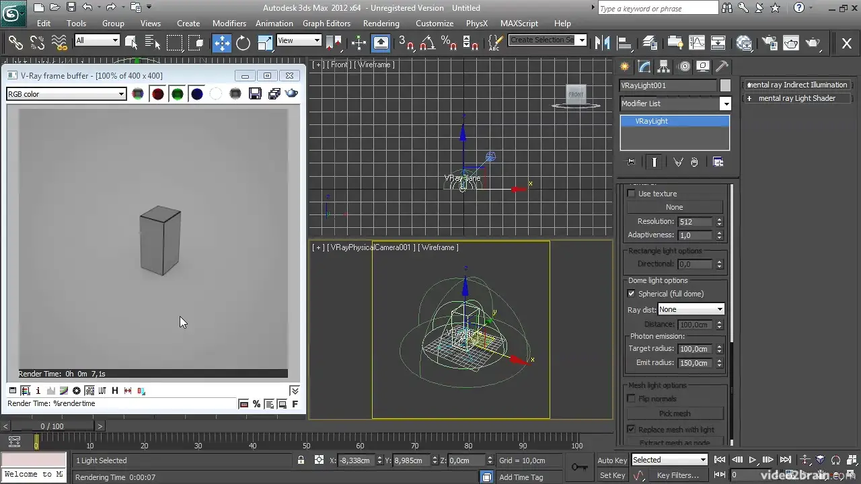The width and height of the screenshot is (861, 484).
Task: Open the RGB color channel dropdown
Action: coord(66,94)
